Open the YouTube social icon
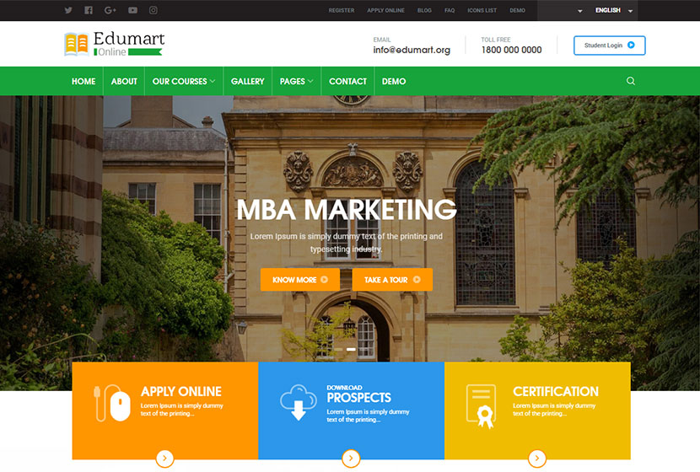This screenshot has height=472, width=700. [132, 10]
